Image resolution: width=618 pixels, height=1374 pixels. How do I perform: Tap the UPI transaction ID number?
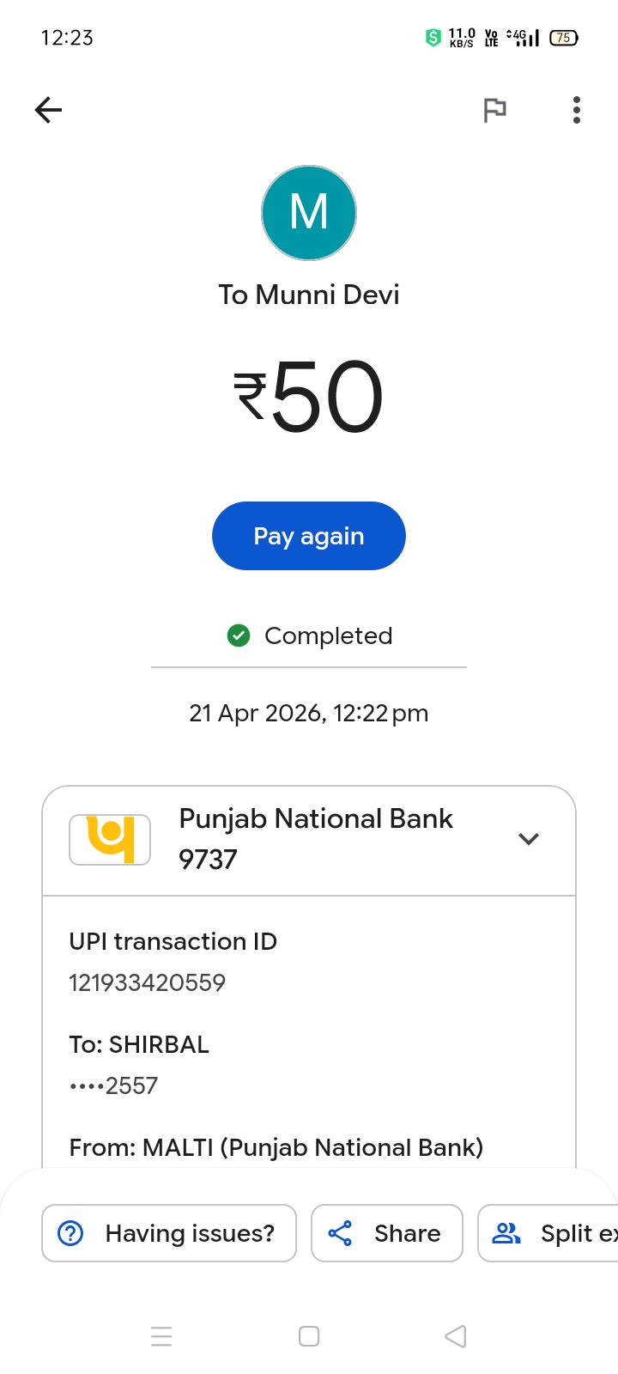tap(148, 982)
